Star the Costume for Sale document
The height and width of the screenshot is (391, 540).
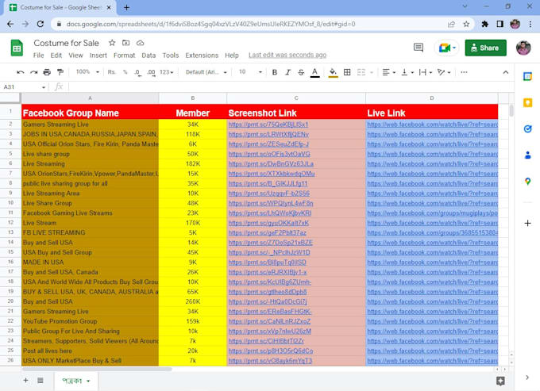click(x=112, y=43)
